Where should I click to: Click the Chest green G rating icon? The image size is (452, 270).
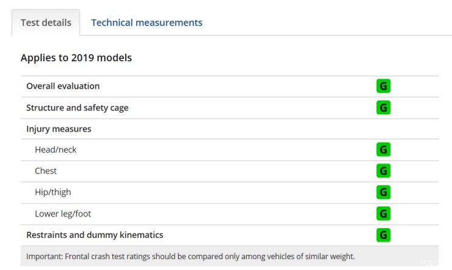point(383,170)
